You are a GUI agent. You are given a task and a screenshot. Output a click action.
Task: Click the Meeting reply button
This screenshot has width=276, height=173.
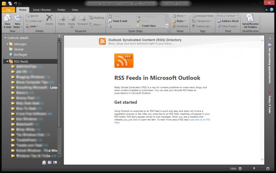tap(96, 18)
